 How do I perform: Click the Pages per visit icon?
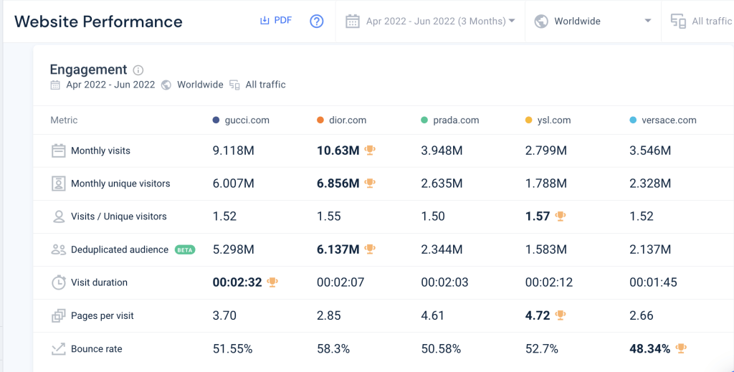(x=59, y=316)
